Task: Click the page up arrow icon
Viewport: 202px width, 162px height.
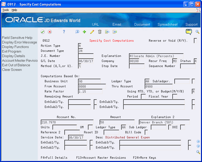Action: click(x=198, y=142)
